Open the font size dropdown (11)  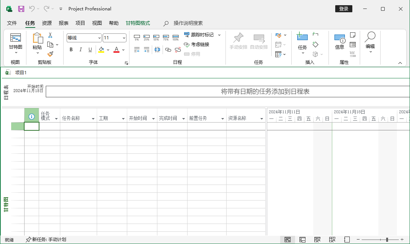click(124, 38)
